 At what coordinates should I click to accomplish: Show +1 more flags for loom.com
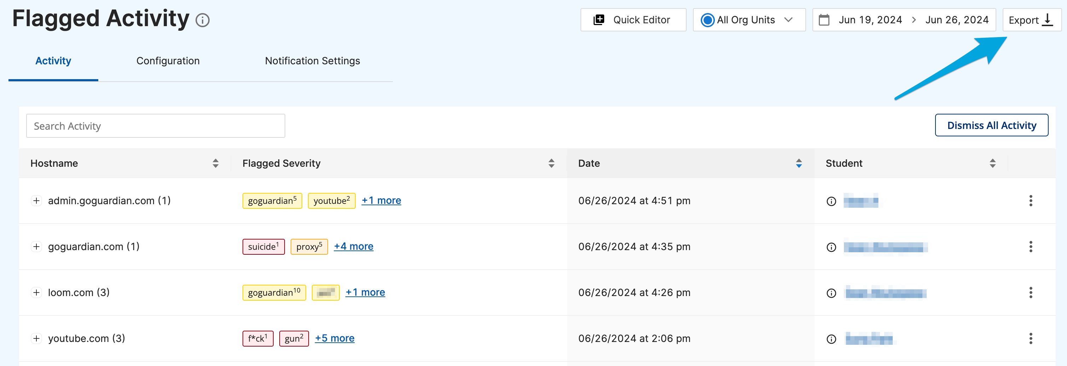point(365,292)
